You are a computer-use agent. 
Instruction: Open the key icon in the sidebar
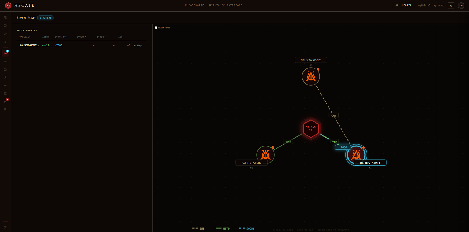pos(5,61)
